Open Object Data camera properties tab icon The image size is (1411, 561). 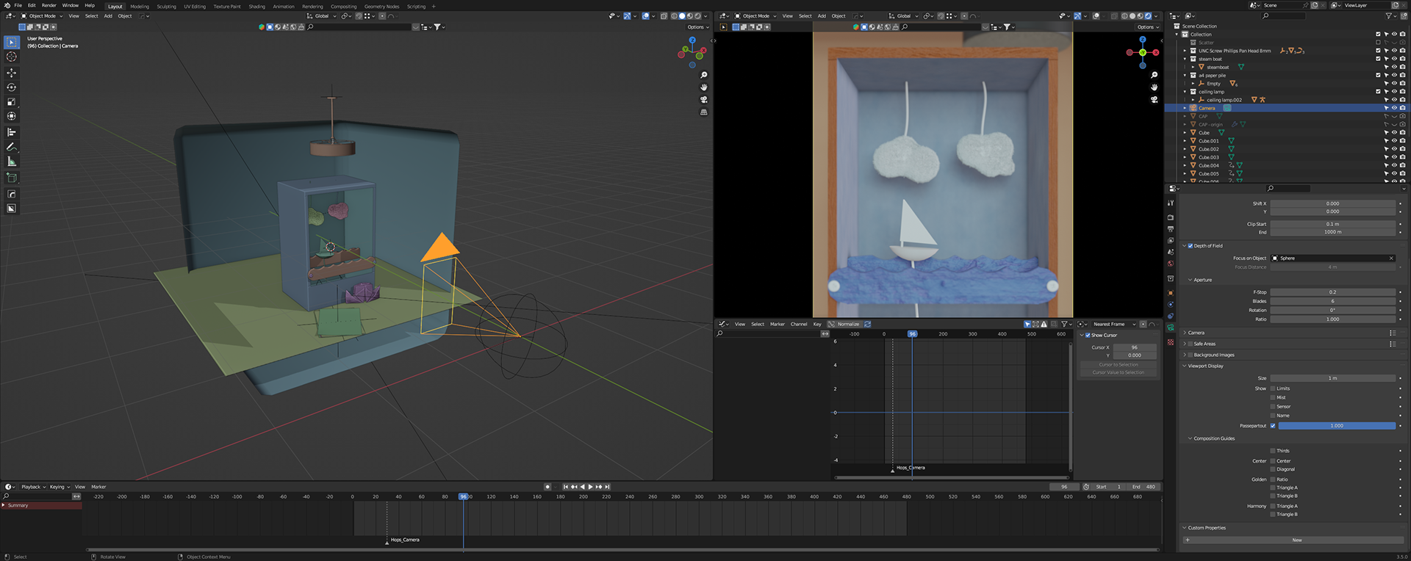pyautogui.click(x=1170, y=327)
